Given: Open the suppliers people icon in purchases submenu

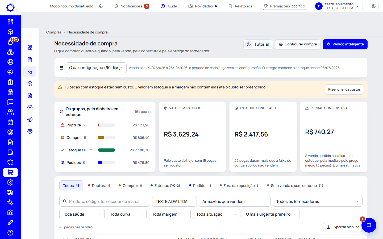Looking at the screenshot, I should pyautogui.click(x=30, y=108).
